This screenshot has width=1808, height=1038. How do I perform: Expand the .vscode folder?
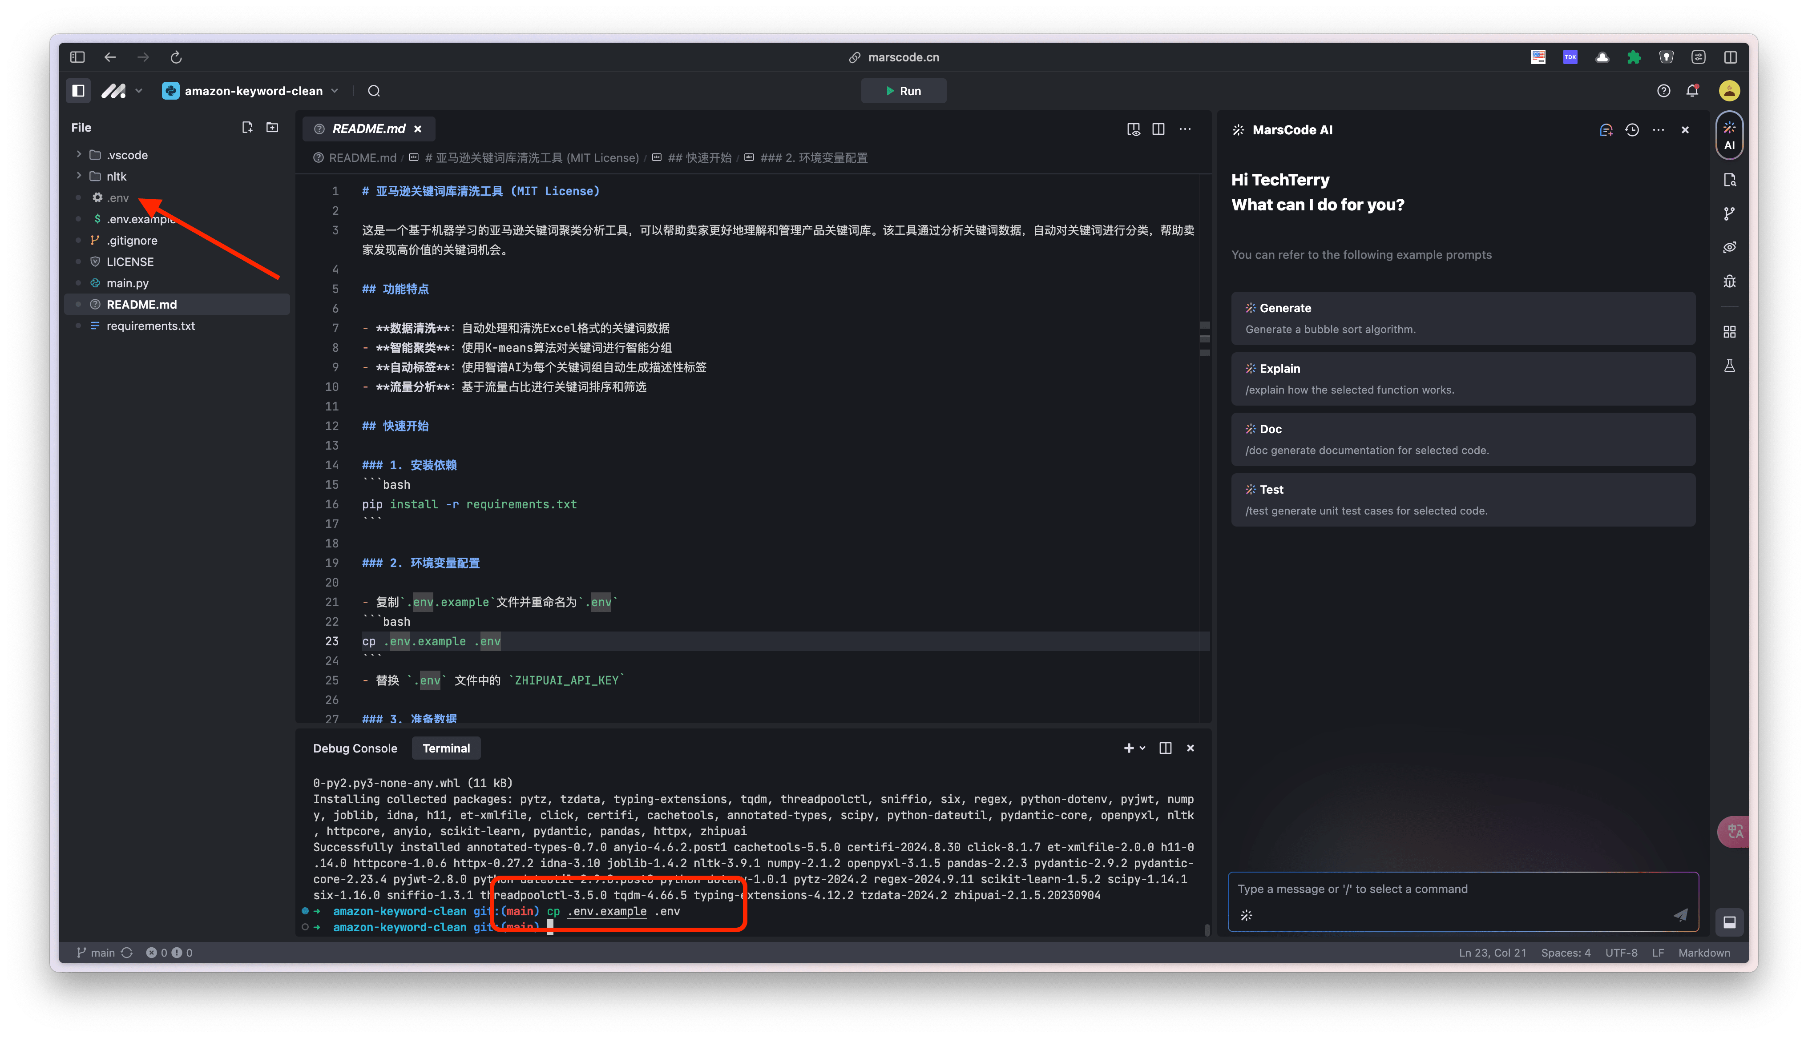coord(78,154)
